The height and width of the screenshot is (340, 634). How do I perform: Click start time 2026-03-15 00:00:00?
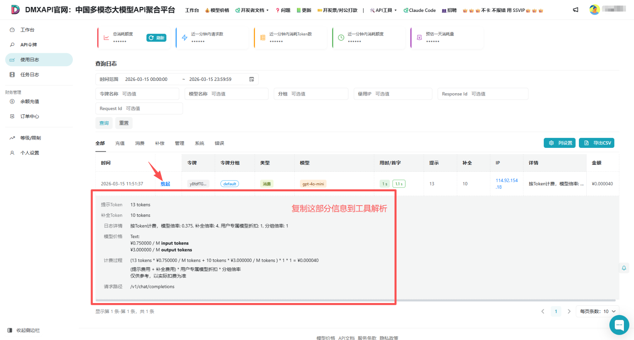point(146,79)
